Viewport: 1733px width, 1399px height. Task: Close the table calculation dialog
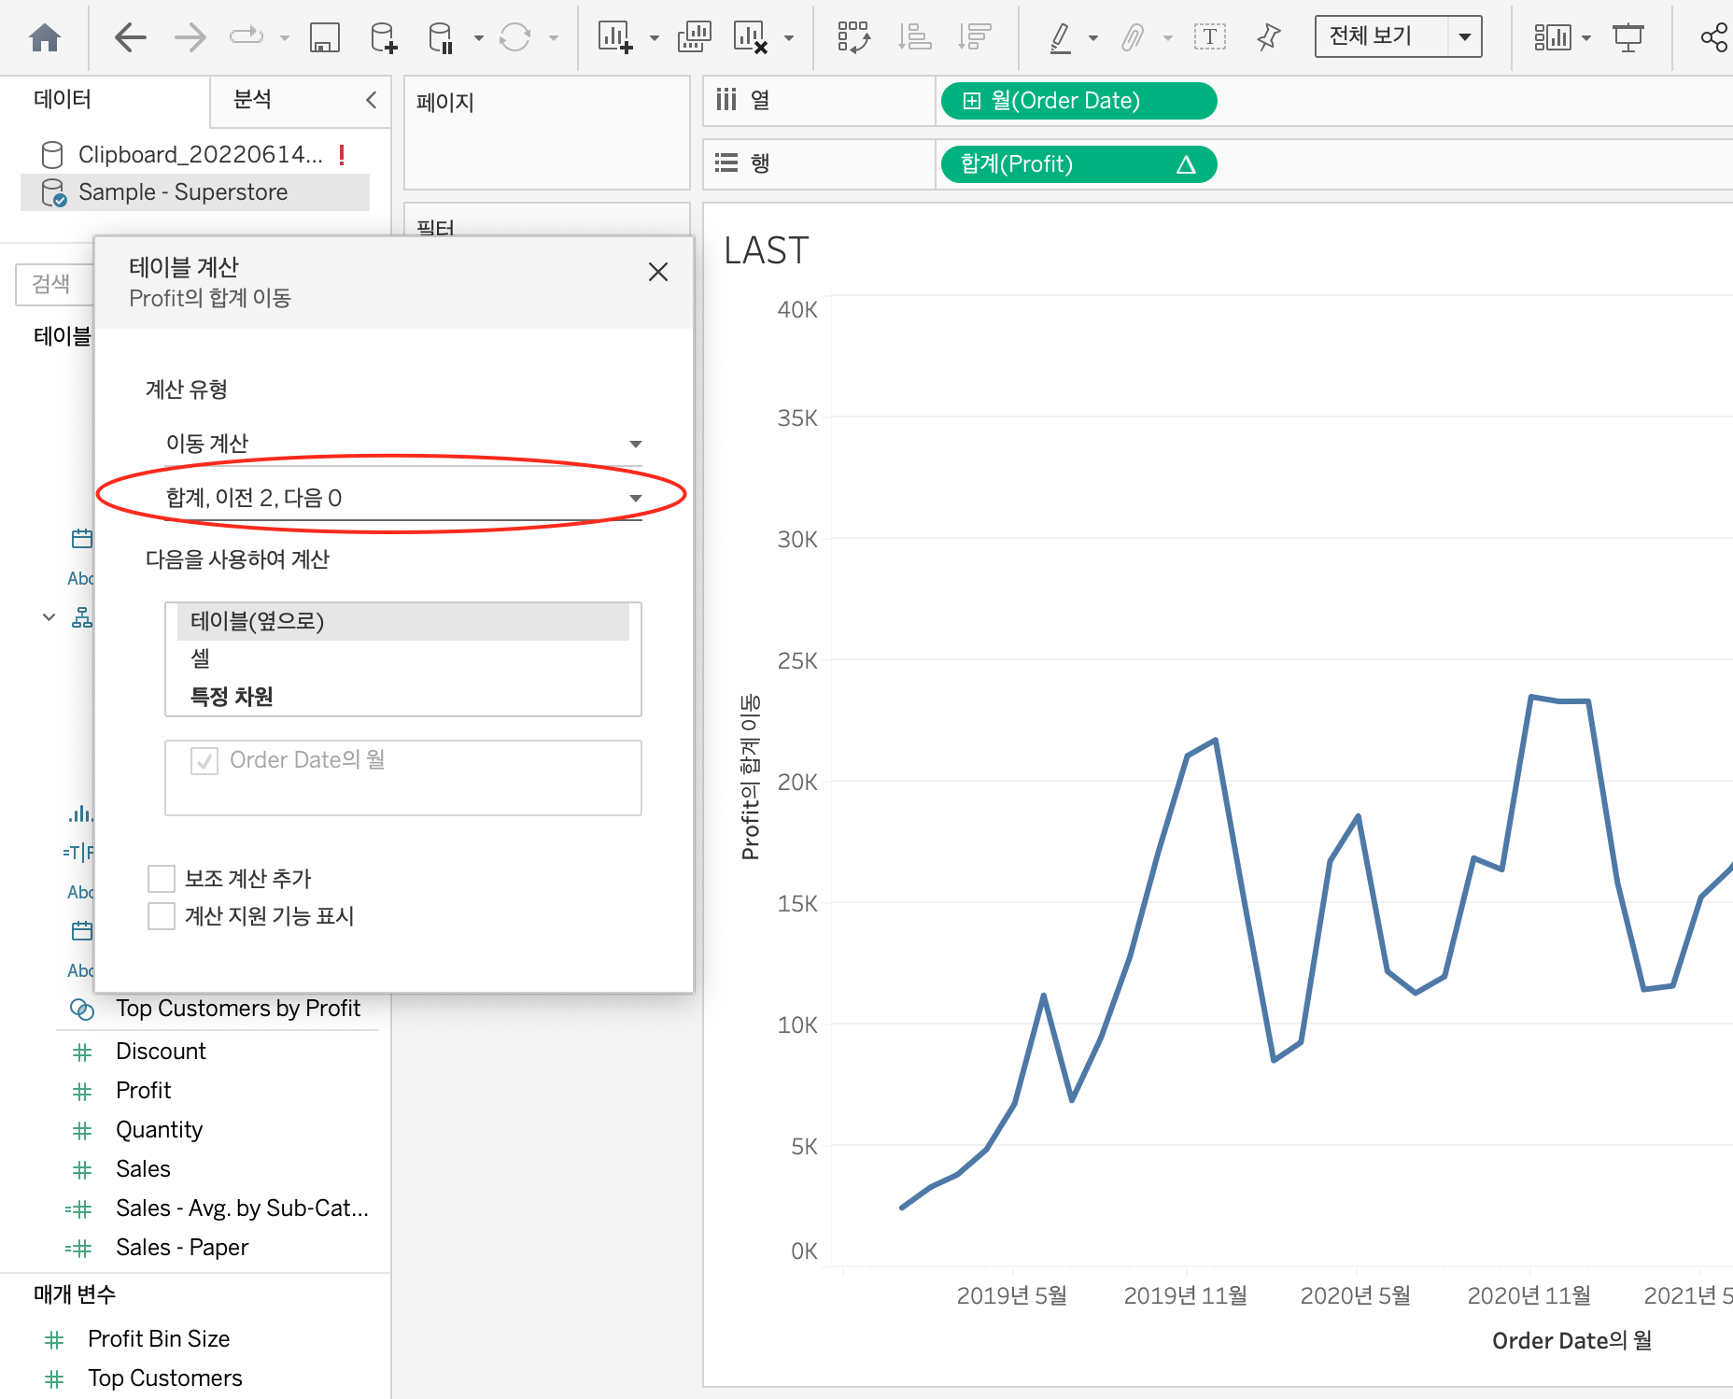[658, 272]
